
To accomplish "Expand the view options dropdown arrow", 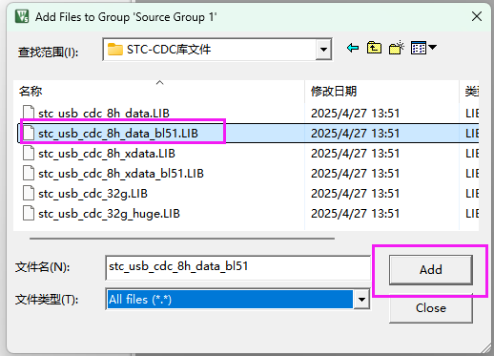I will 432,48.
